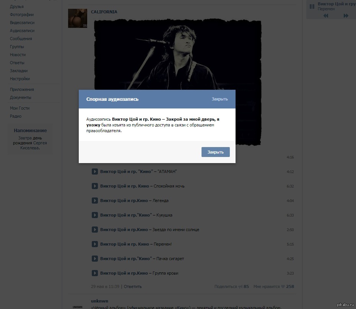Skip to previous track in mini player
Screen dimensions: 356x309
click(x=326, y=16)
